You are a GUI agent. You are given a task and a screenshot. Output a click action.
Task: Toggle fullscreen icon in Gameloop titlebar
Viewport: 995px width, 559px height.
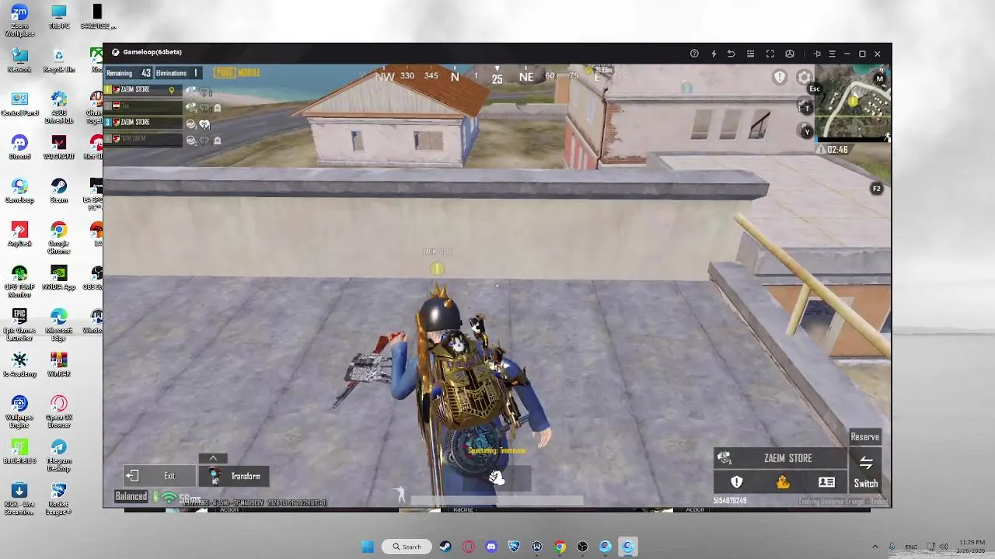click(x=770, y=54)
